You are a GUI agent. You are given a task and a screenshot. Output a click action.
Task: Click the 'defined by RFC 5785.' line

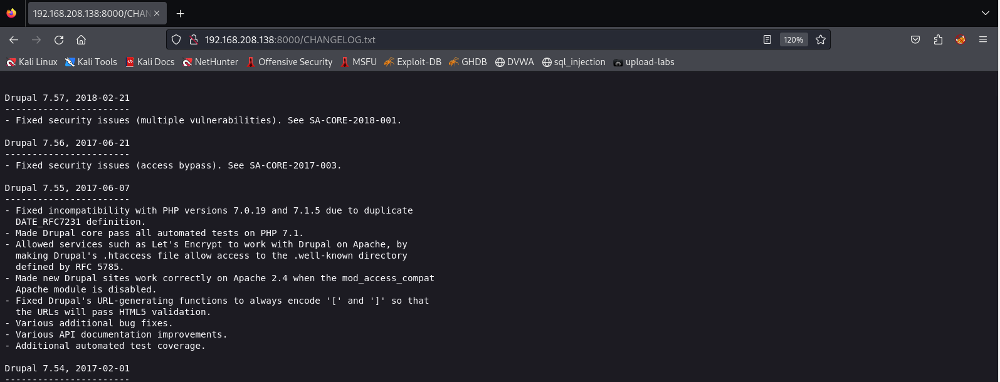pos(70,267)
